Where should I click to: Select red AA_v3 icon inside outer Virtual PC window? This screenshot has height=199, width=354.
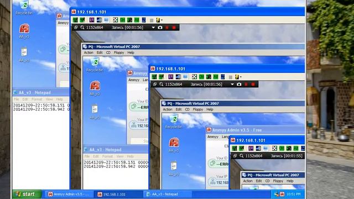pyautogui.click(x=95, y=88)
